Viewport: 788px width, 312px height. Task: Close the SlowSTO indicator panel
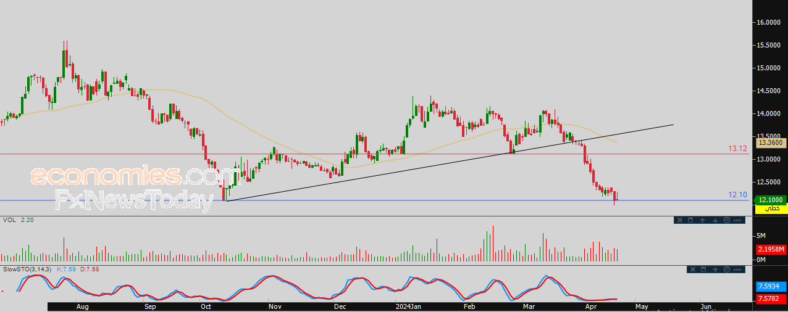click(x=693, y=269)
